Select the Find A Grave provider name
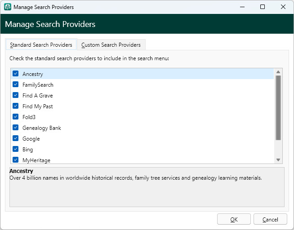The height and width of the screenshot is (230, 294). click(x=37, y=96)
